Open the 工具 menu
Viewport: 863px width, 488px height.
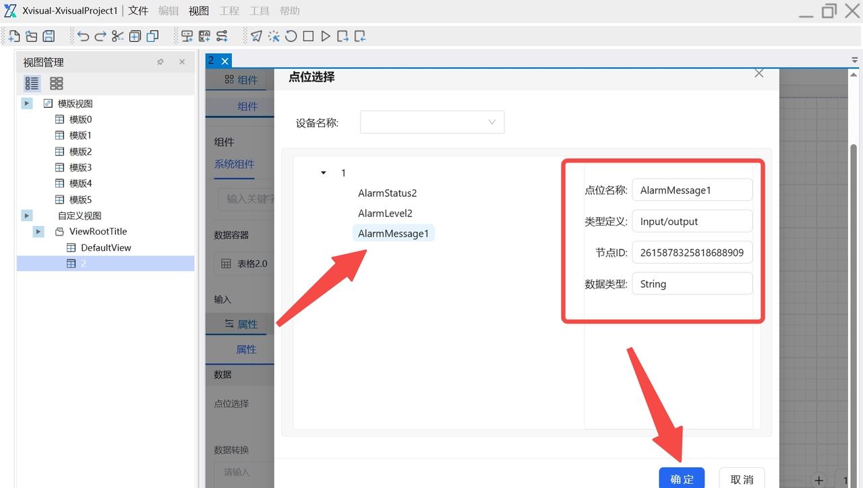(260, 11)
